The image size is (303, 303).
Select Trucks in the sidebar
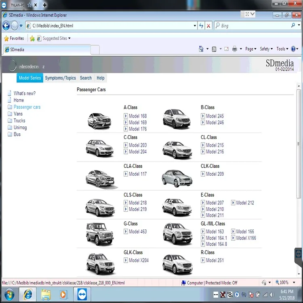[19, 120]
